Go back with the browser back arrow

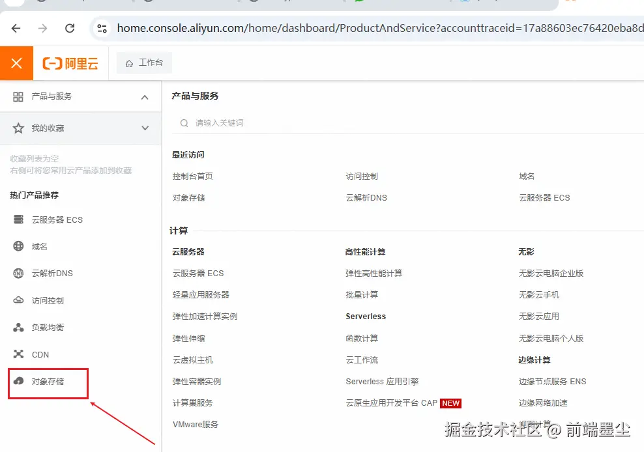point(16,28)
